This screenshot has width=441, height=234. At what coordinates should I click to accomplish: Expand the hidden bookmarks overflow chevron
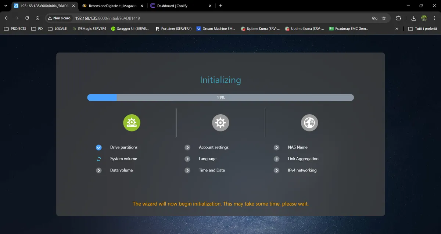coord(397,29)
